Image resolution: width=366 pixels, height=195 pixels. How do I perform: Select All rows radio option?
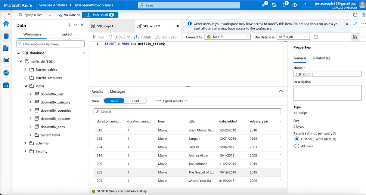click(x=297, y=146)
